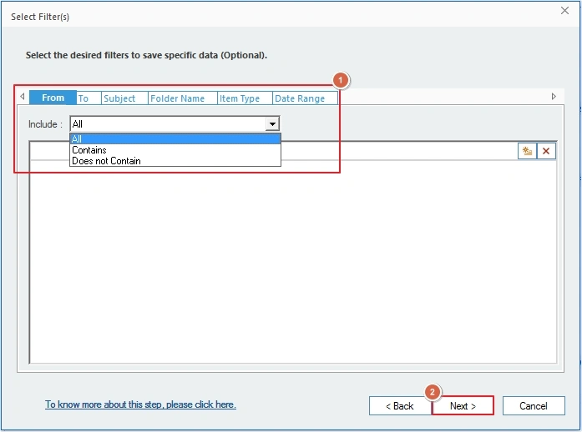Choose 'Does not Contain' option

pyautogui.click(x=175, y=161)
